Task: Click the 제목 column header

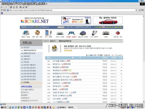Action: [77, 58]
